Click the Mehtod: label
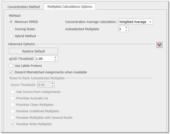 pos(15,16)
